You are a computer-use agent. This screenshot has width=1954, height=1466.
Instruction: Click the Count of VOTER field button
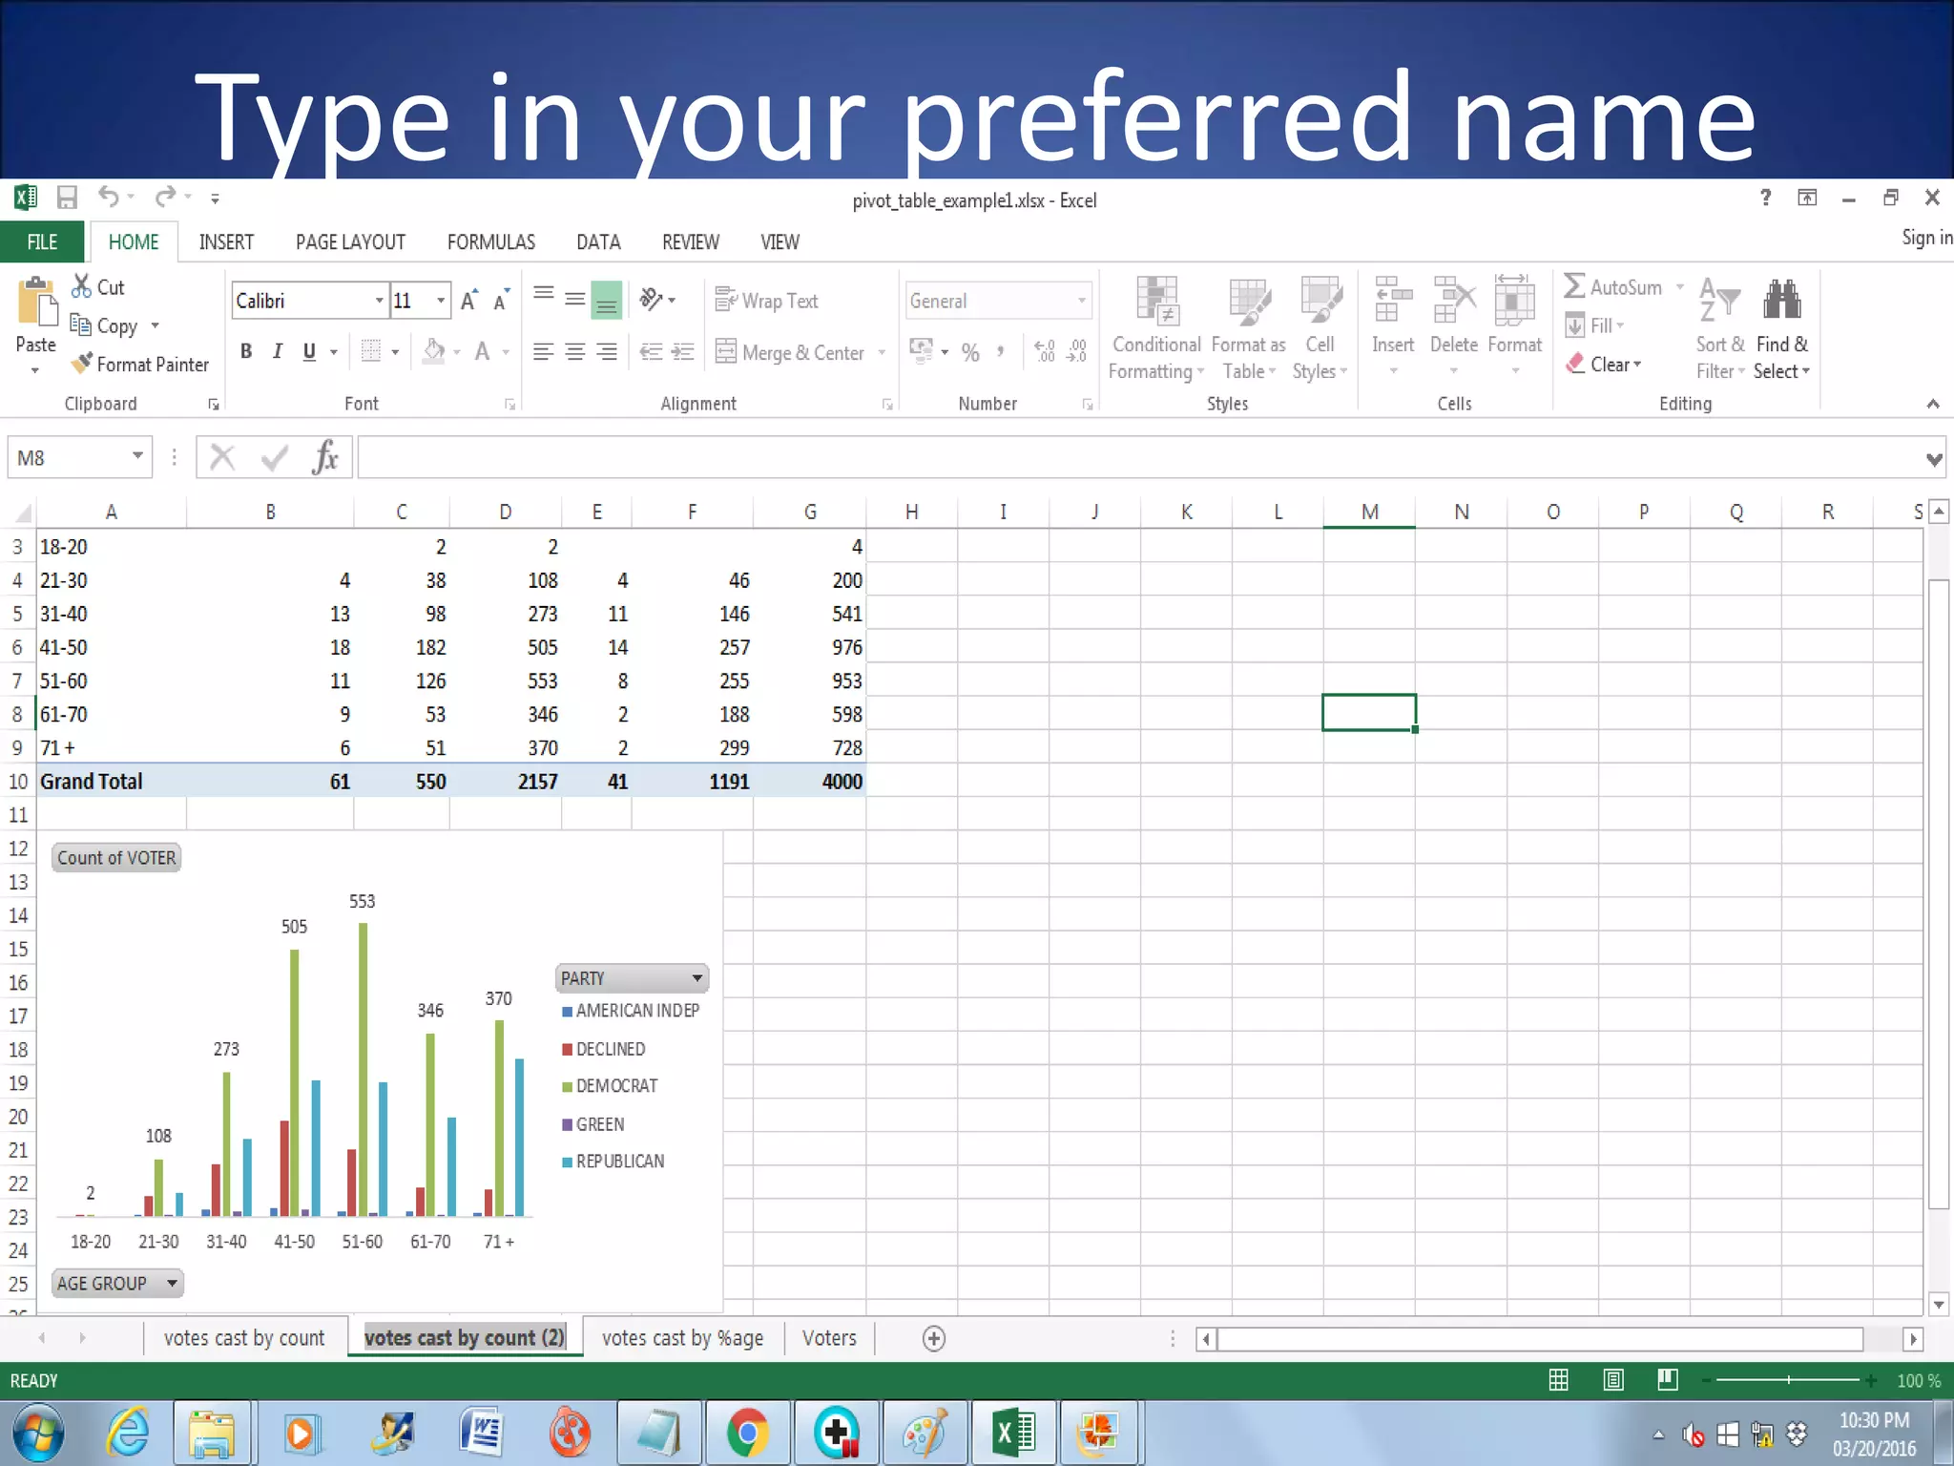[x=116, y=858]
